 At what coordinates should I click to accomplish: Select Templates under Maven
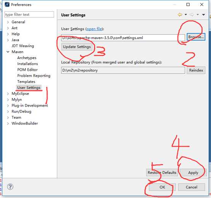click(x=26, y=81)
